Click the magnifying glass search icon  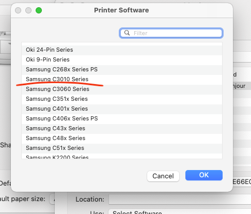pos(127,33)
